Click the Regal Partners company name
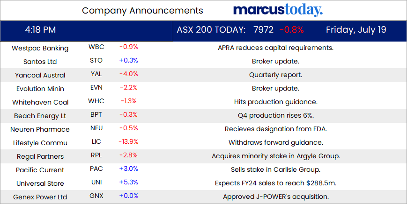Image resolution: width=407 pixels, height=204 pixels. pos(40,156)
